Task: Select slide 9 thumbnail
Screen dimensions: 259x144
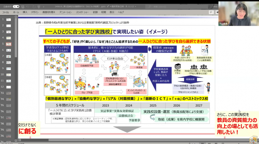Action: [9, 69]
